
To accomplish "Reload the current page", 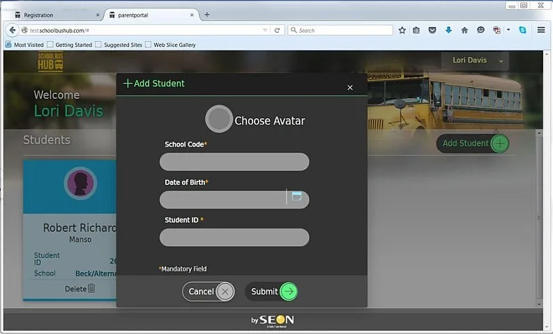I will click(x=278, y=30).
